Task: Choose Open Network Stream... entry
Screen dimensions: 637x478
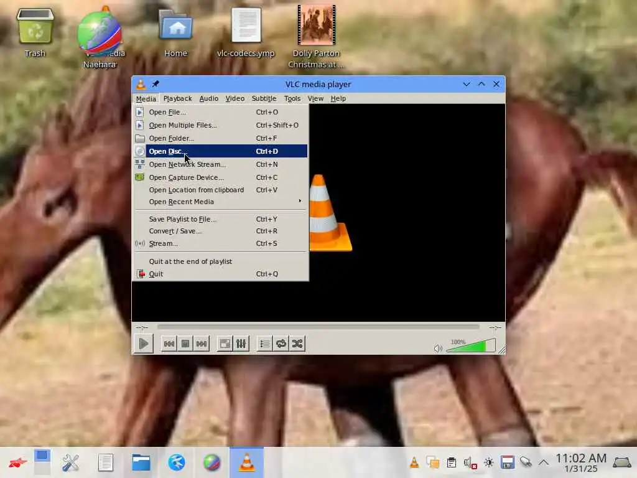Action: pos(221,164)
